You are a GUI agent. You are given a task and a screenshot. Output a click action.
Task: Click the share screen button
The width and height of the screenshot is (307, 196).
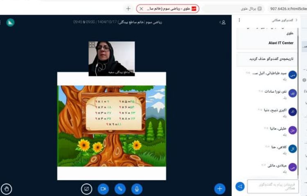[86, 189]
